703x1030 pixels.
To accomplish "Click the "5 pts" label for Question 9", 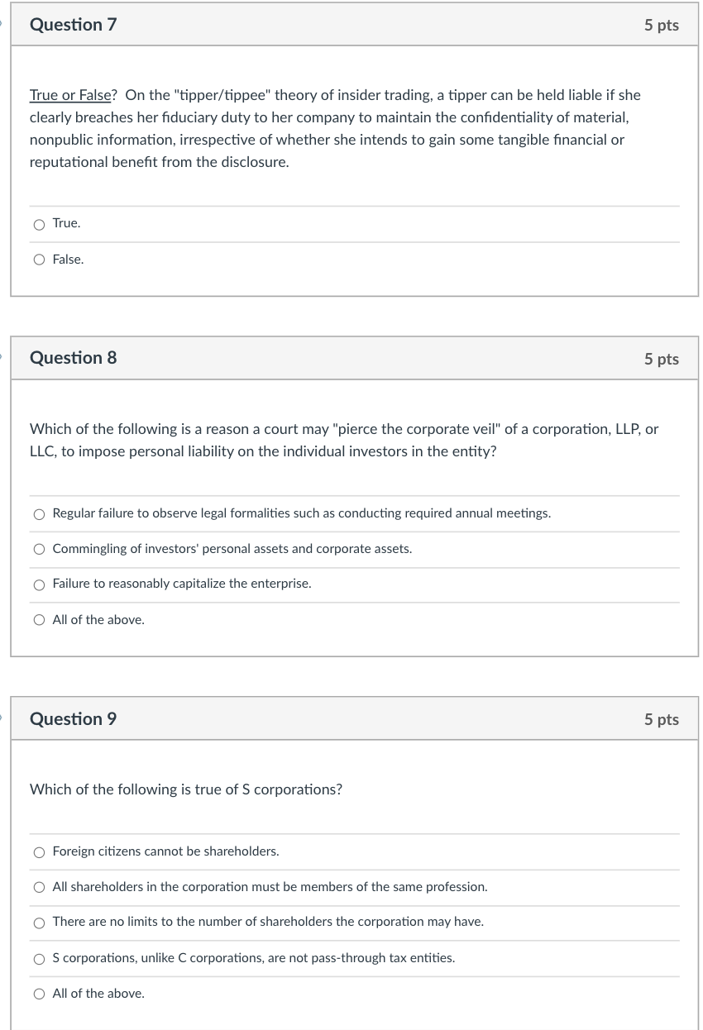I will [x=661, y=719].
